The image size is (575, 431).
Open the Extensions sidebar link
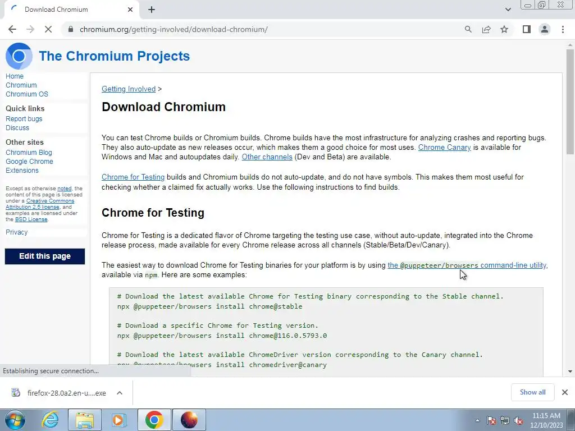pyautogui.click(x=22, y=171)
